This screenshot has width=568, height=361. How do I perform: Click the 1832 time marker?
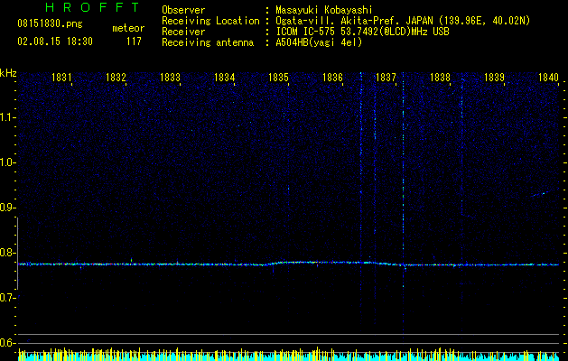(x=116, y=77)
